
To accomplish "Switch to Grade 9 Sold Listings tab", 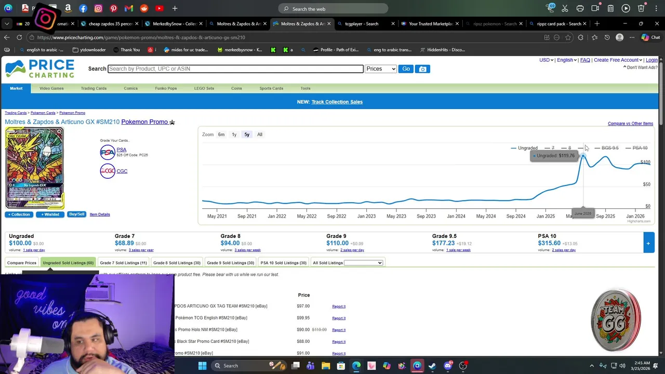I will coord(230,263).
